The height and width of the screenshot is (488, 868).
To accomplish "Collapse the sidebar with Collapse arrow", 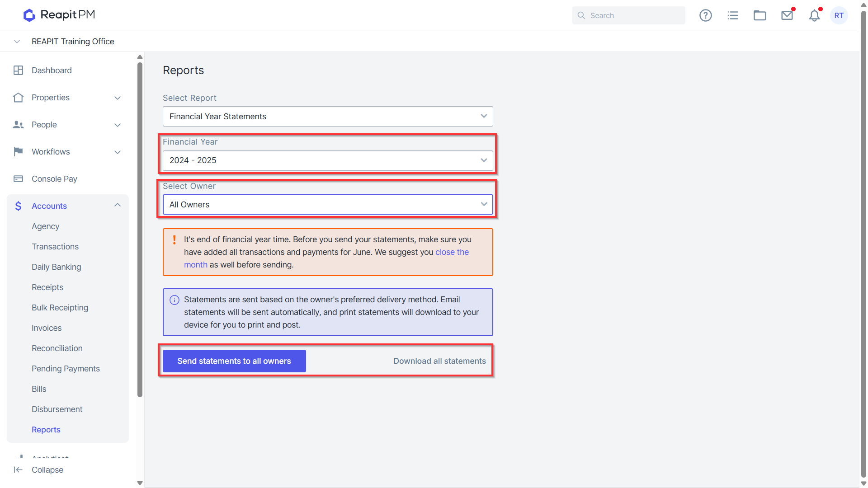I will 18,470.
